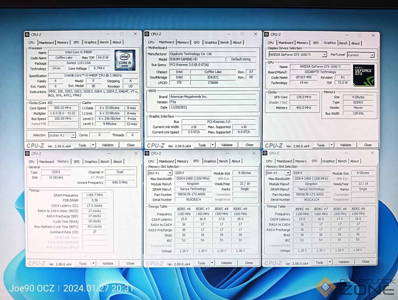The height and width of the screenshot is (300, 398).
Task: Select SPD tab in the DRAM Timings window
Action: [x=76, y=162]
